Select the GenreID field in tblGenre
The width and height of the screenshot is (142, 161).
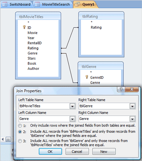(97, 77)
